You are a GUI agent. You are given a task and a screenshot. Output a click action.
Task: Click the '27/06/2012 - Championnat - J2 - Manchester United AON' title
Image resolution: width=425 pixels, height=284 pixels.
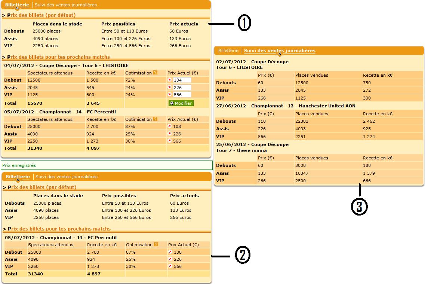click(x=286, y=106)
